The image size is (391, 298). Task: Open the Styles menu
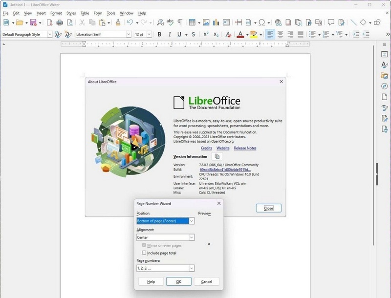click(x=71, y=13)
